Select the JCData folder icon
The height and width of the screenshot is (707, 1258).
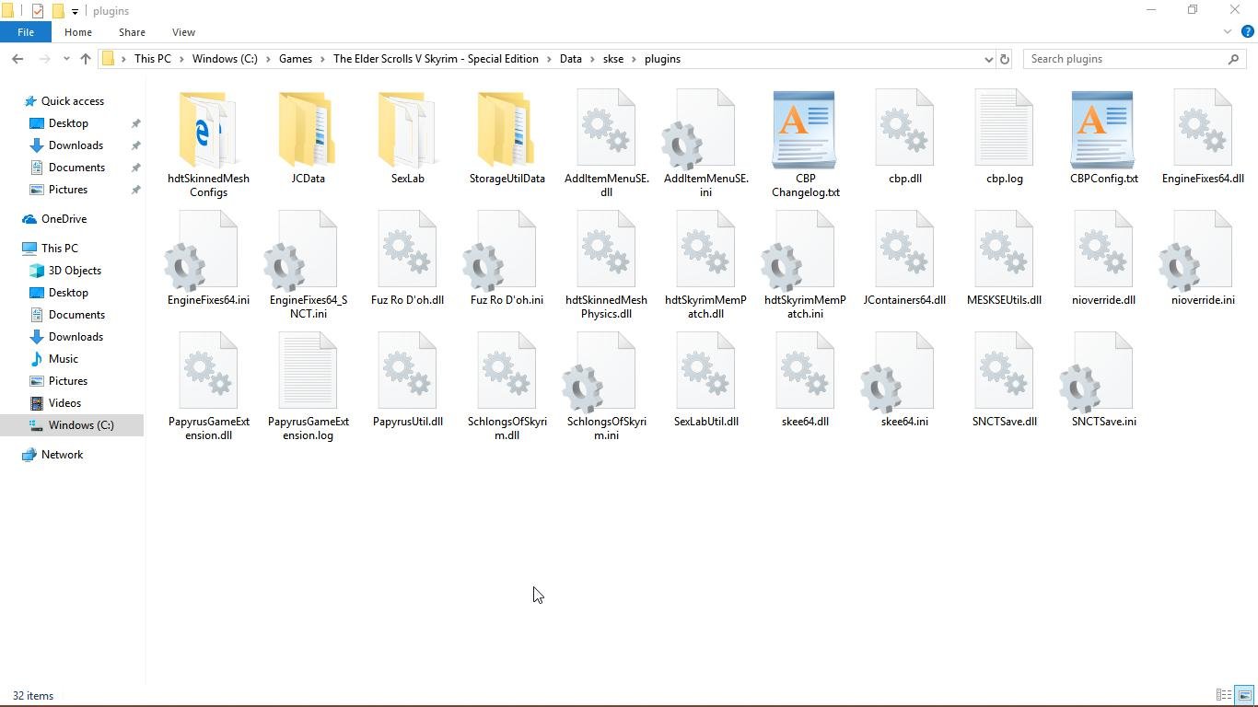point(308,129)
